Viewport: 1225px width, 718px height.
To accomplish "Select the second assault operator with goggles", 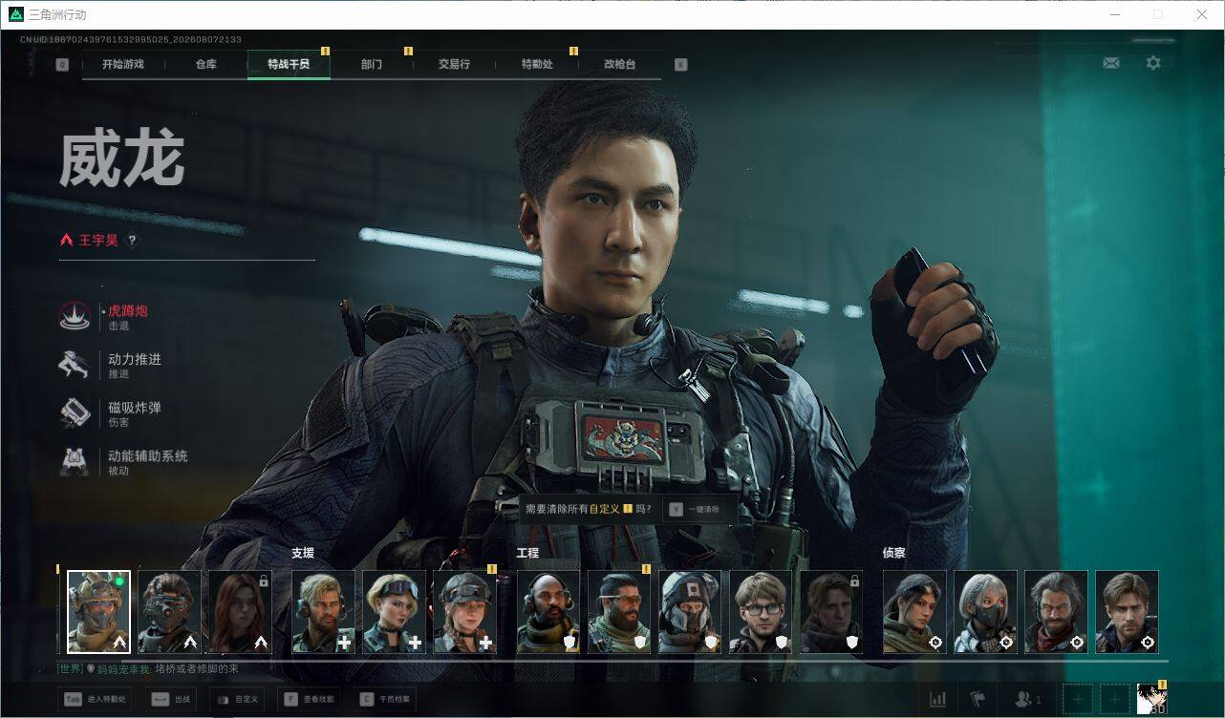I will click(x=169, y=612).
